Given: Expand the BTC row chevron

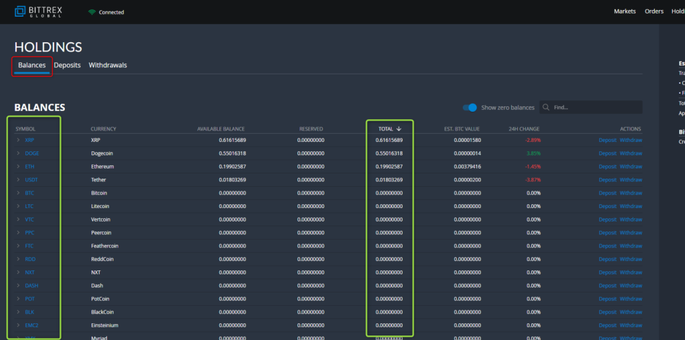Looking at the screenshot, I should 18,193.
